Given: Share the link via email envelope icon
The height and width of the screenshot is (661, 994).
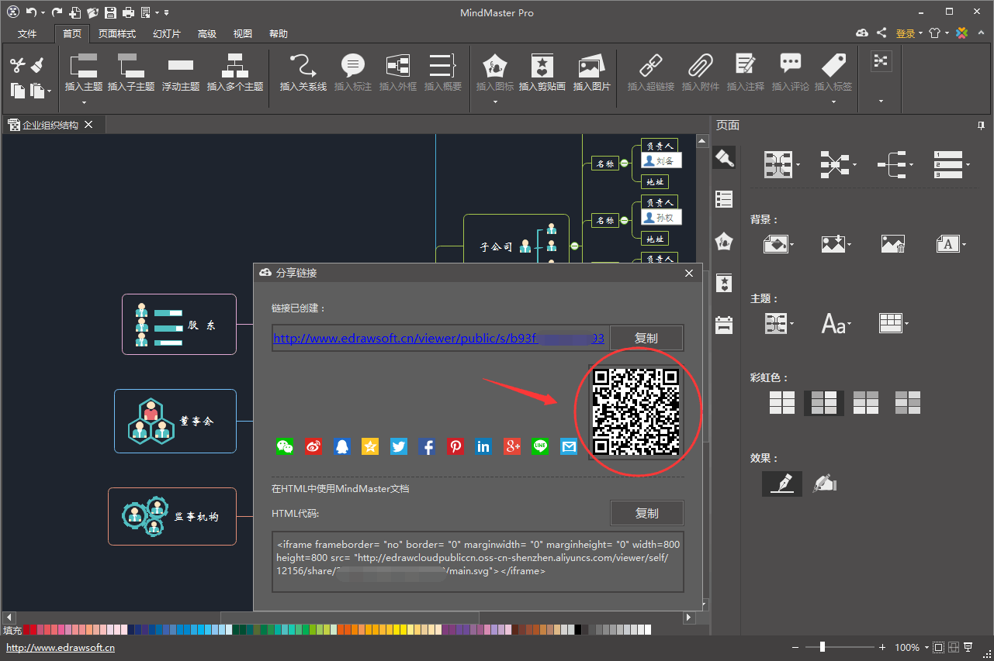Looking at the screenshot, I should (569, 446).
